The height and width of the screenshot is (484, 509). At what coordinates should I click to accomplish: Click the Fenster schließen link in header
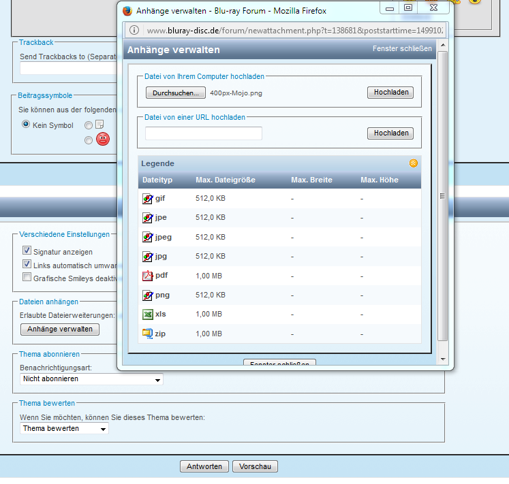pos(402,49)
